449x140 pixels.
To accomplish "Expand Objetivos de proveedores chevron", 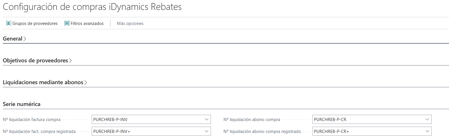I will 70,61.
